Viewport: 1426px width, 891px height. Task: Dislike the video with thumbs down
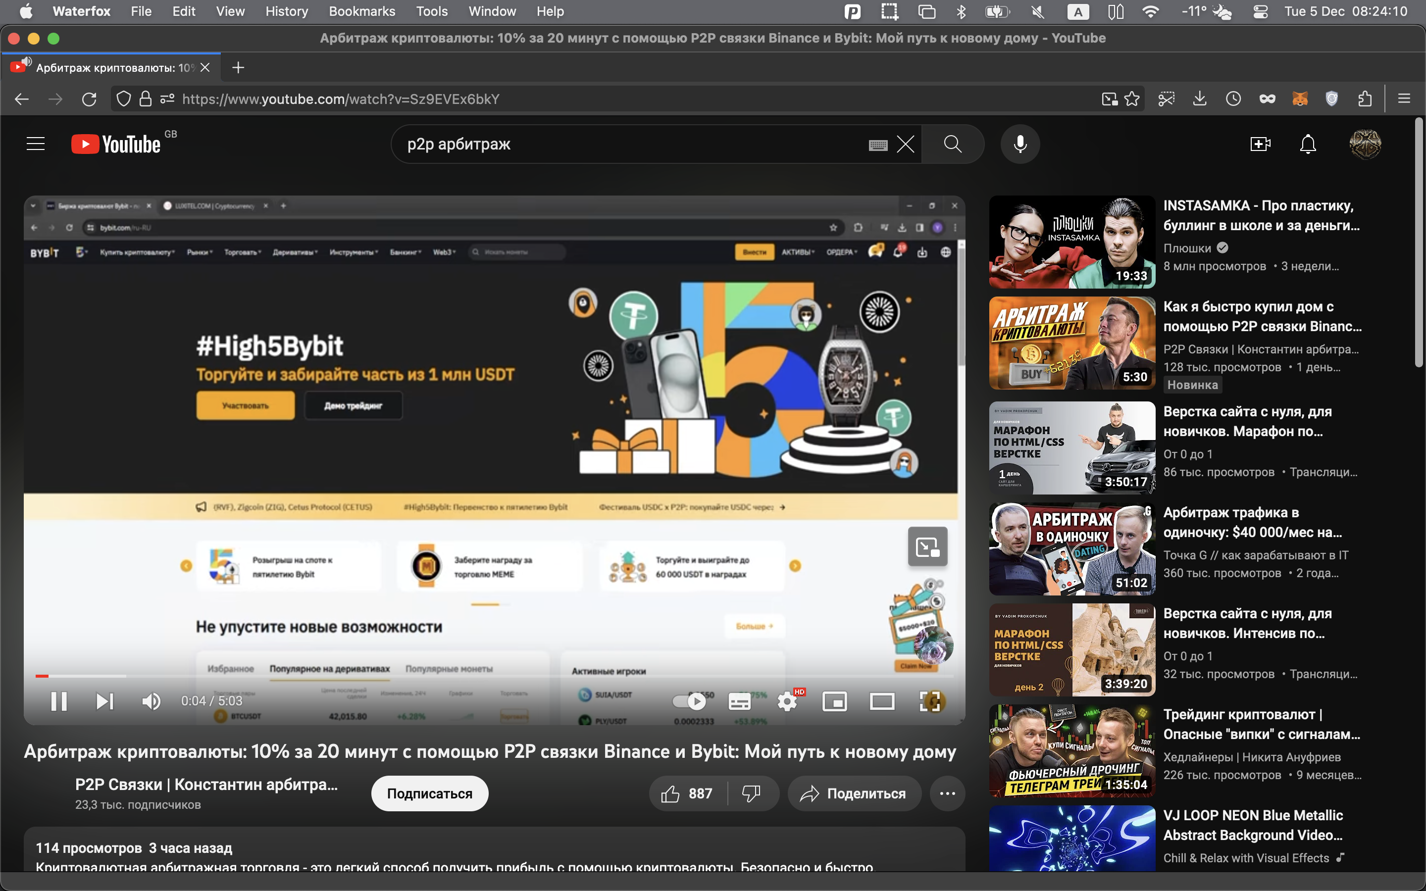pyautogui.click(x=751, y=794)
